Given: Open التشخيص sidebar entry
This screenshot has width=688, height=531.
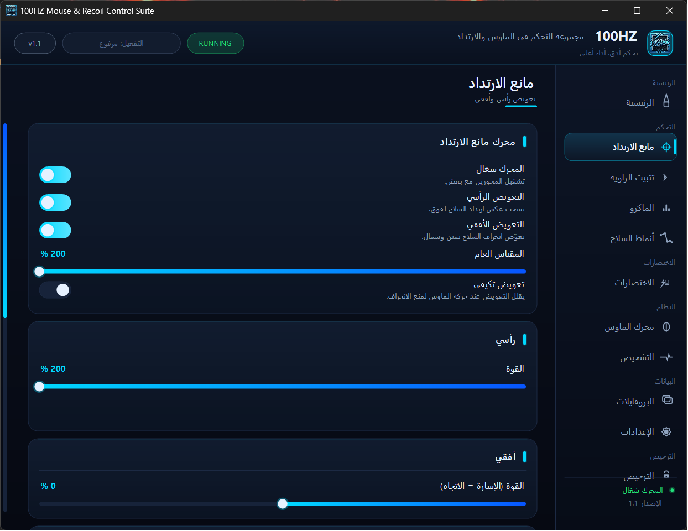Looking at the screenshot, I should click(621, 357).
